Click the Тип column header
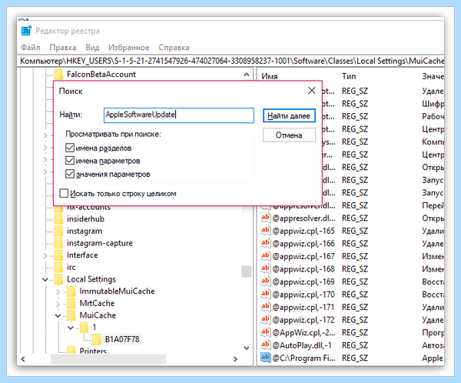This screenshot has width=461, height=383. tap(349, 76)
